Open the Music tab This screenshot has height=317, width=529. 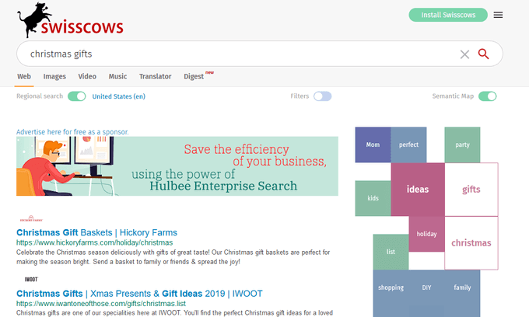coord(117,76)
